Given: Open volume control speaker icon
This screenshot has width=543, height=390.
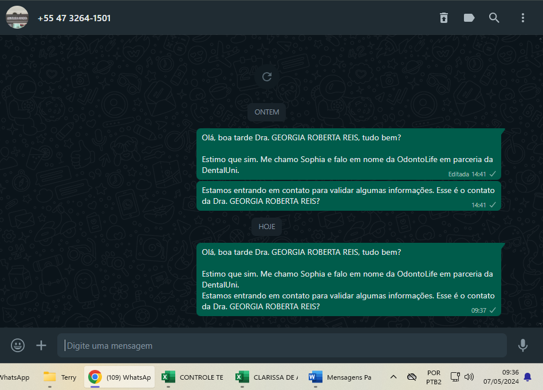Looking at the screenshot, I should coord(469,377).
